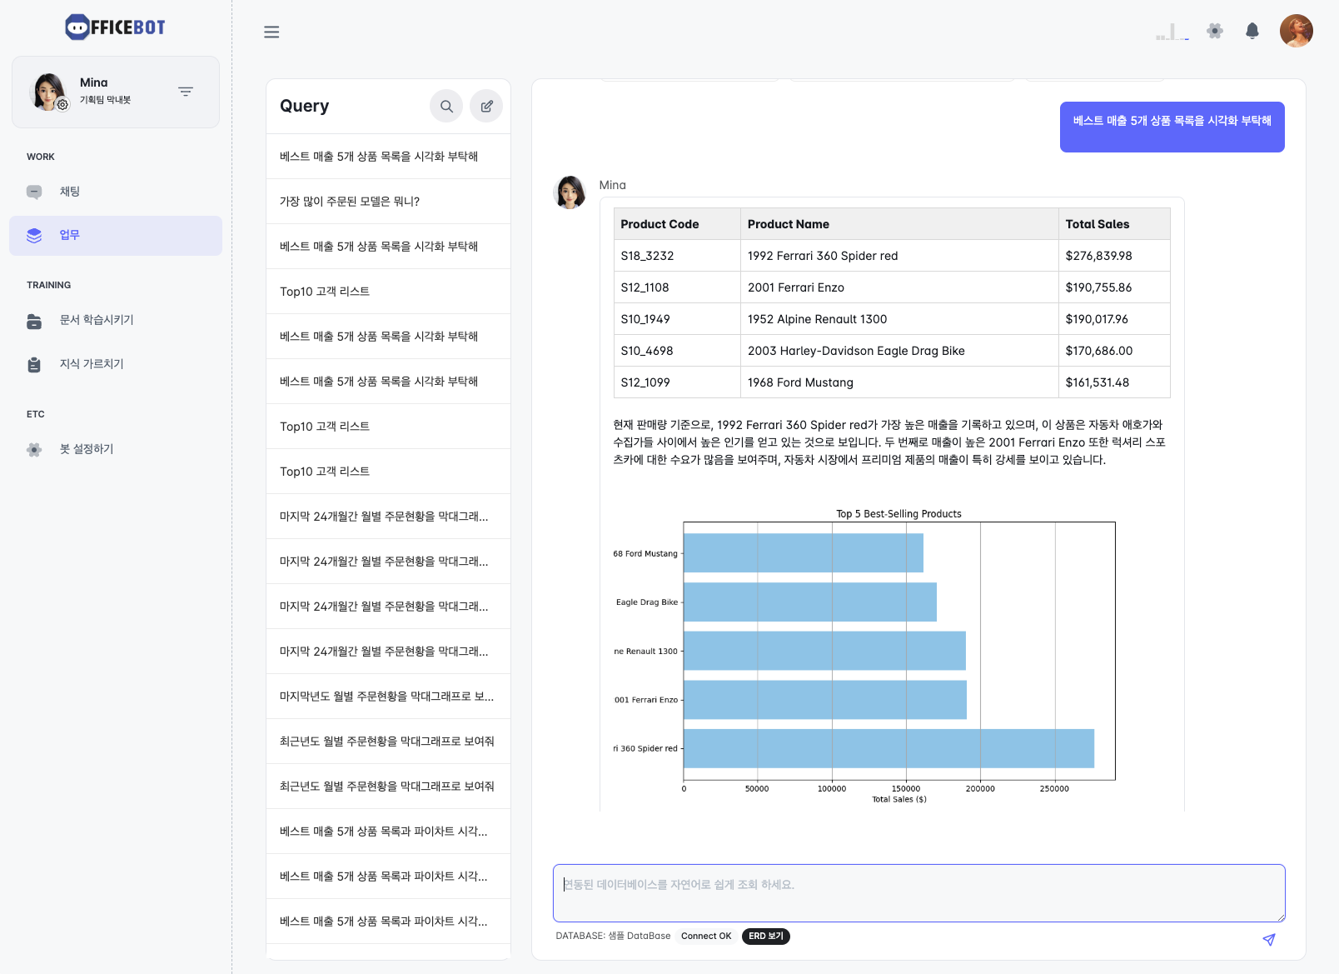The image size is (1339, 974).
Task: Select cell $276,839.98
Action: (1114, 256)
